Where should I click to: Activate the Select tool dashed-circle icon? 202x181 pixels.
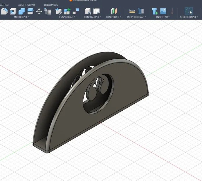pos(189,11)
